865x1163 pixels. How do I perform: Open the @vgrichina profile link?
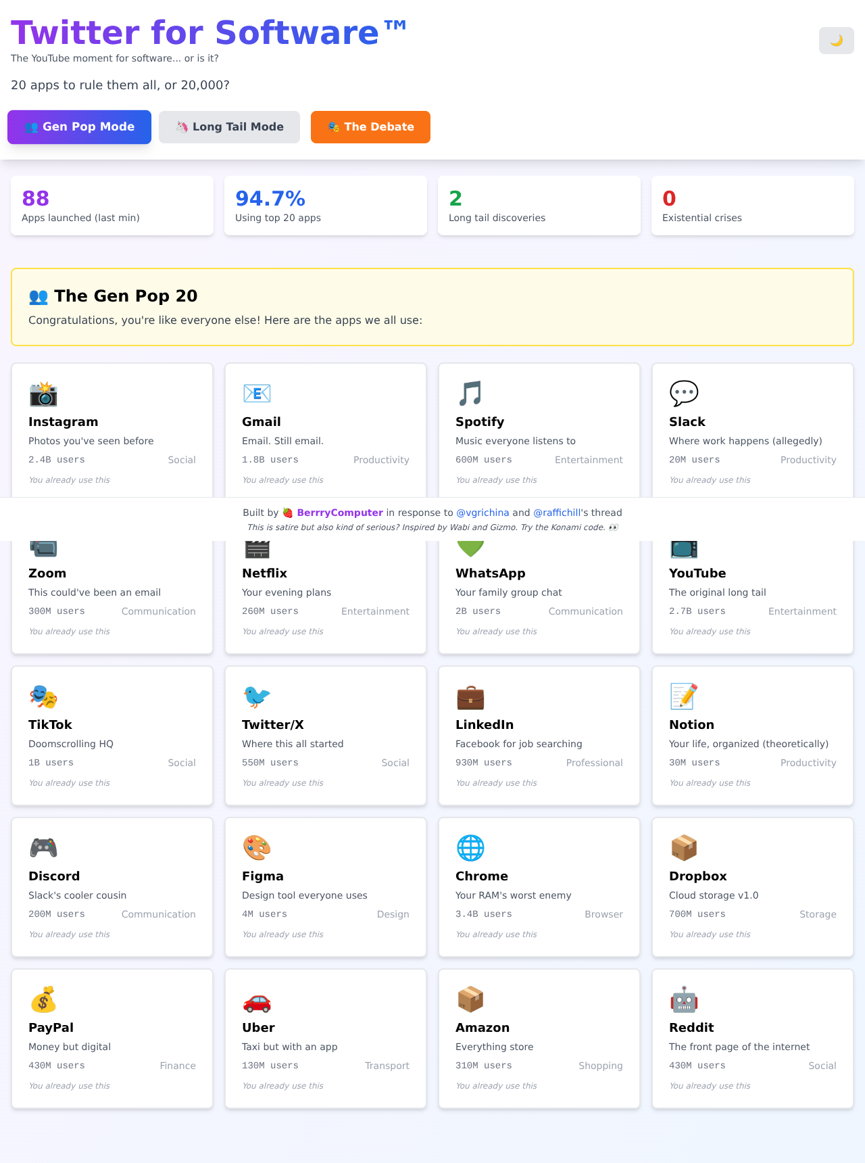(483, 513)
